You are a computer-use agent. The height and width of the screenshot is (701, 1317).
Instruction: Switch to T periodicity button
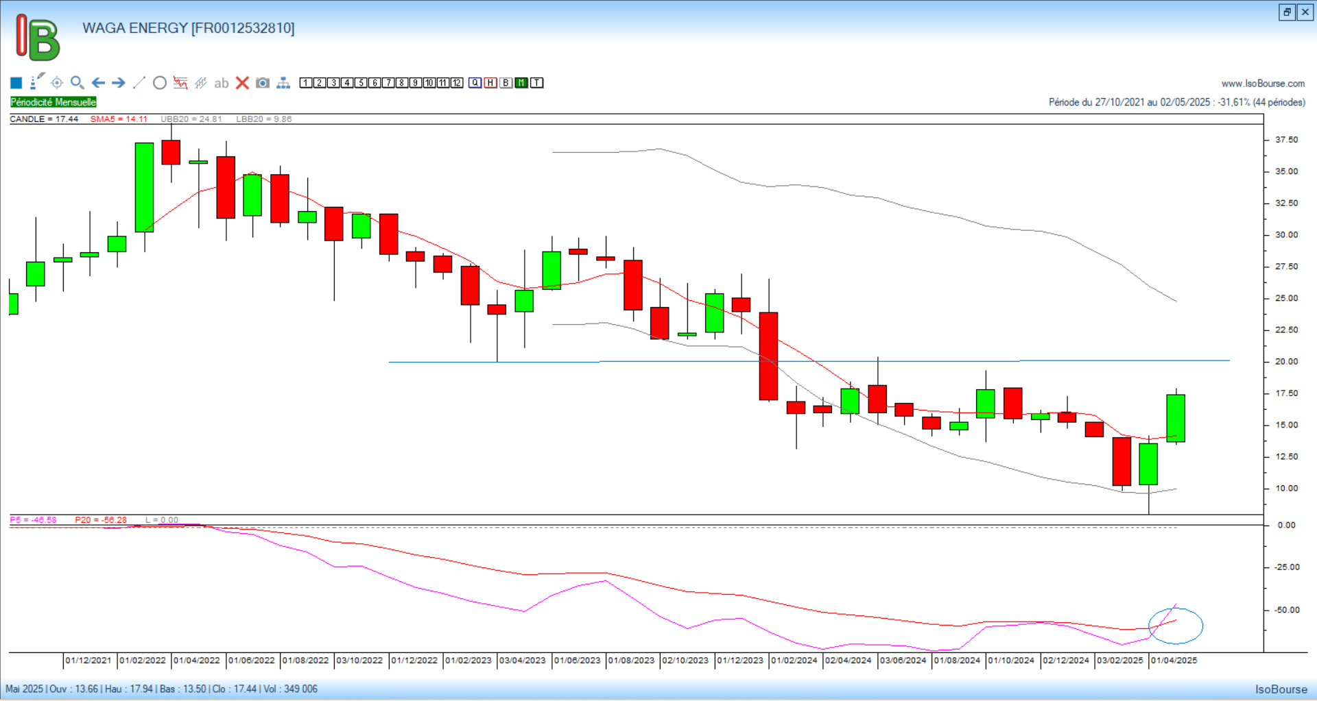[x=537, y=83]
